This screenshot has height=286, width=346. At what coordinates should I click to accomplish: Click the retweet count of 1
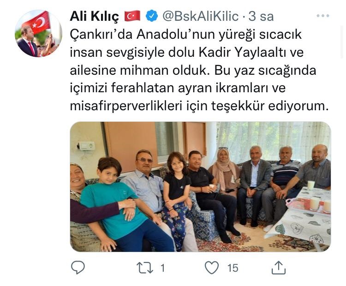(163, 268)
